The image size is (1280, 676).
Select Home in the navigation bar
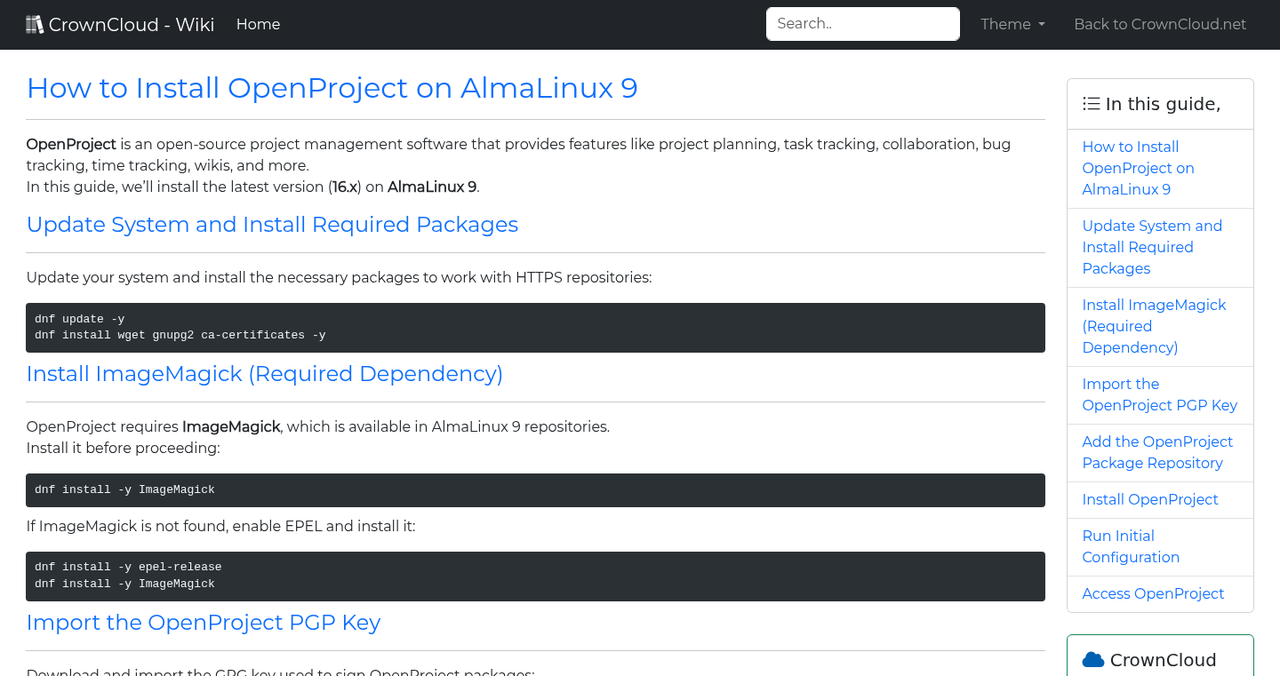258,24
